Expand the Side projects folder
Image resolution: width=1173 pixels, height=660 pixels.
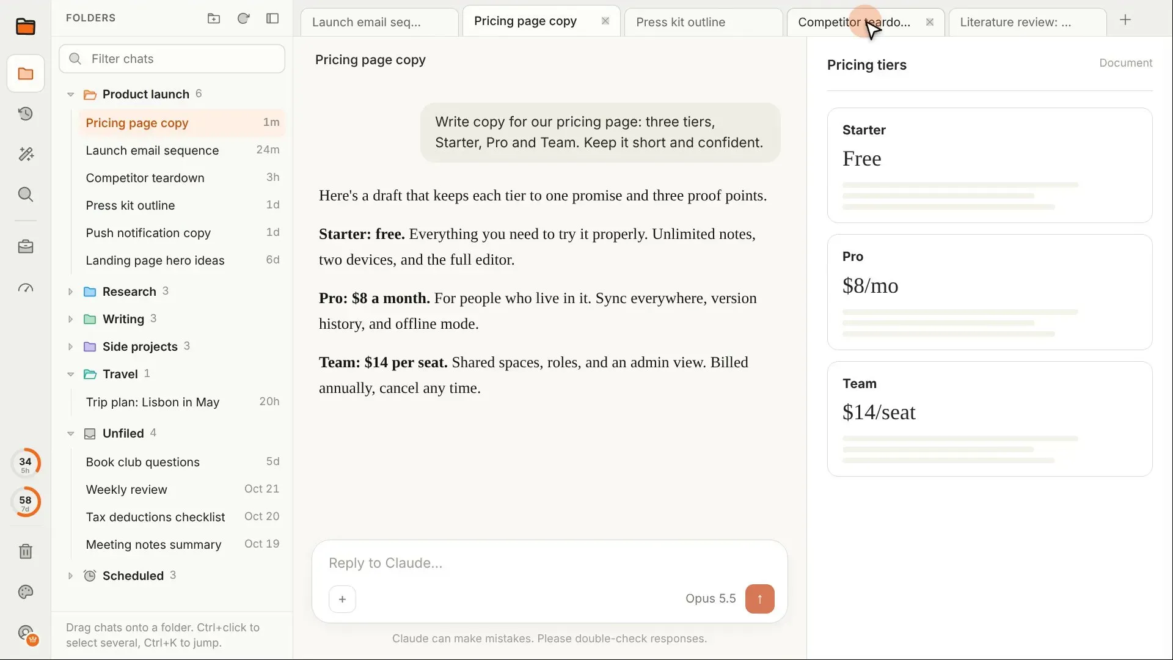coord(70,346)
